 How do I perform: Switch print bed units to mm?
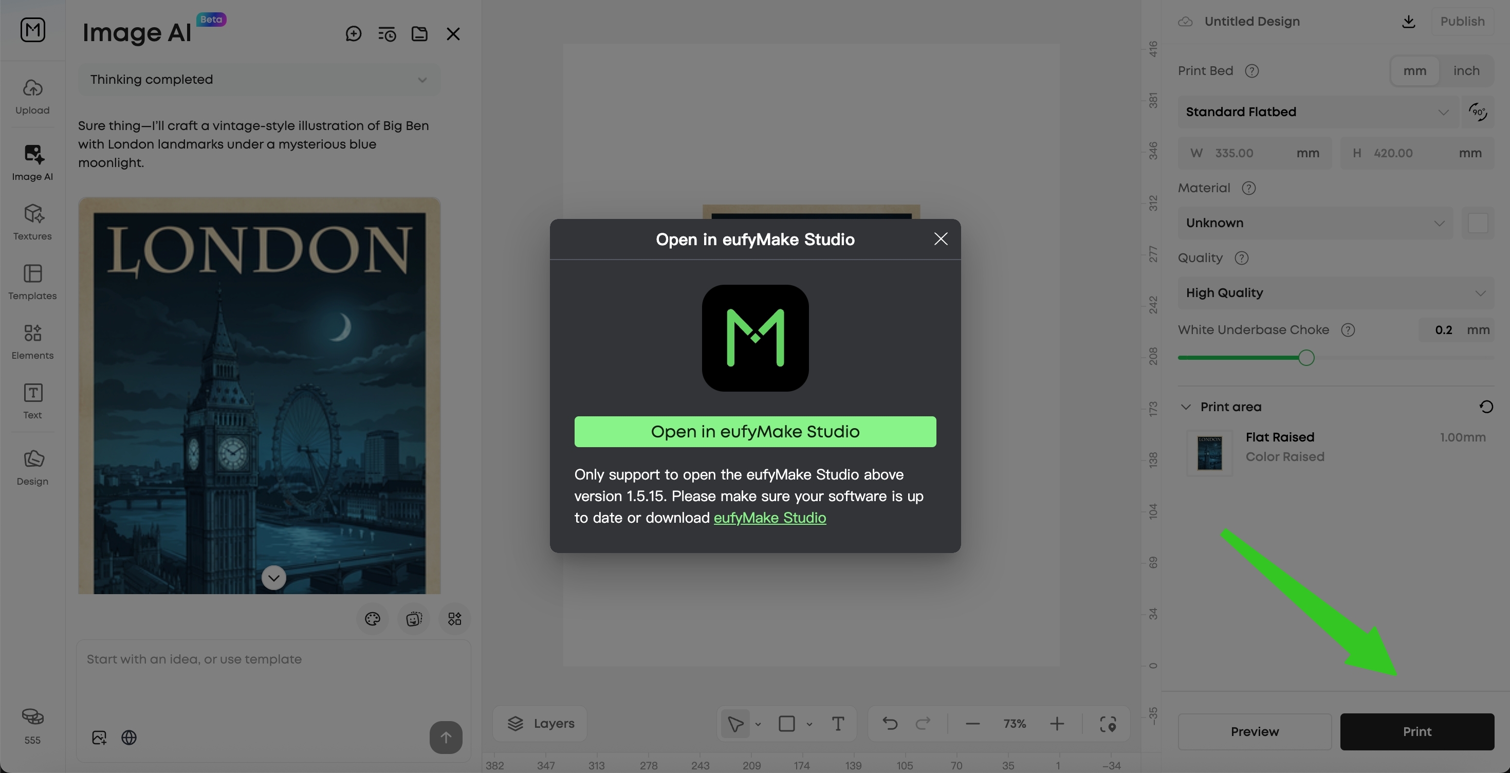(1414, 71)
